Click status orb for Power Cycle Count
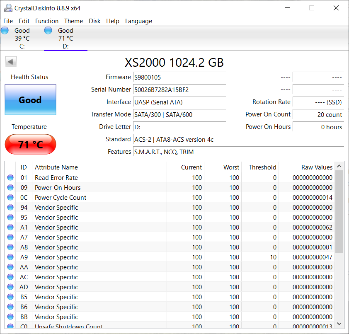This screenshot has height=334, width=349. tap(10, 198)
